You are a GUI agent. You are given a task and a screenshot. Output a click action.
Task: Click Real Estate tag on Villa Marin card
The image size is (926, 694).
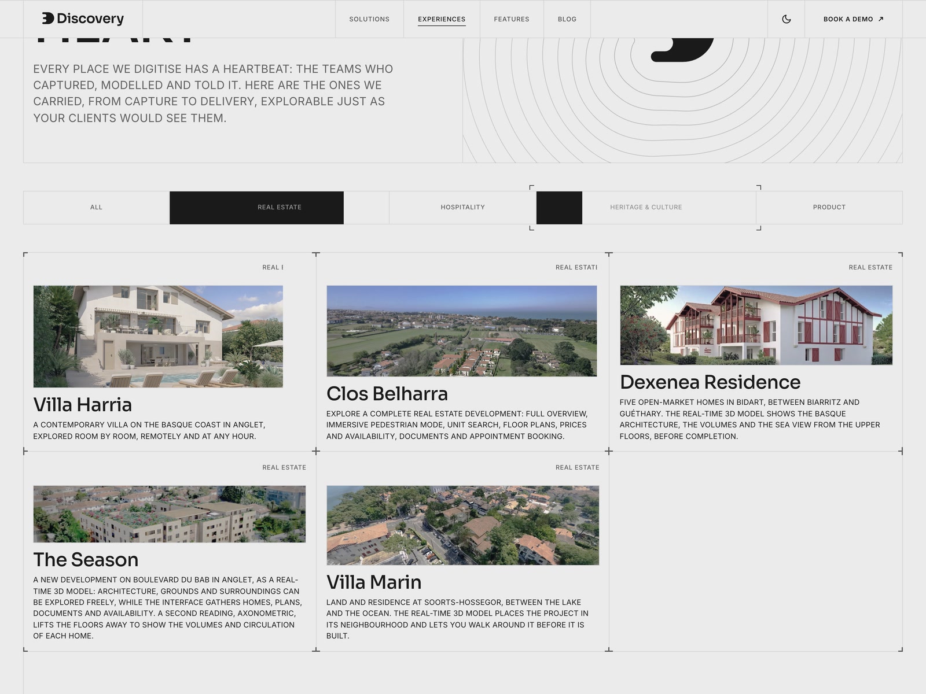[577, 467]
